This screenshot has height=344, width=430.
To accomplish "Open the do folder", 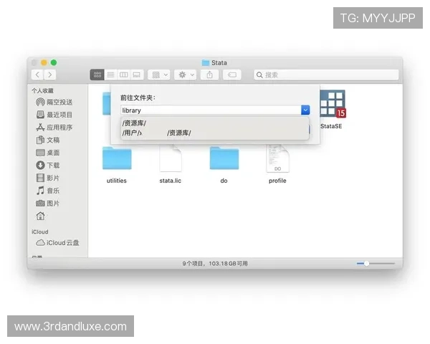I will point(224,158).
